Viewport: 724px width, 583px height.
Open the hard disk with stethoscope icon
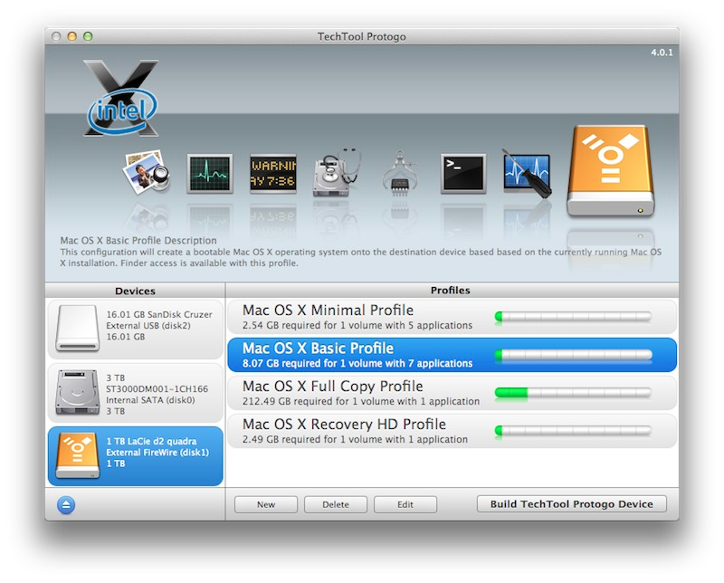pos(336,172)
